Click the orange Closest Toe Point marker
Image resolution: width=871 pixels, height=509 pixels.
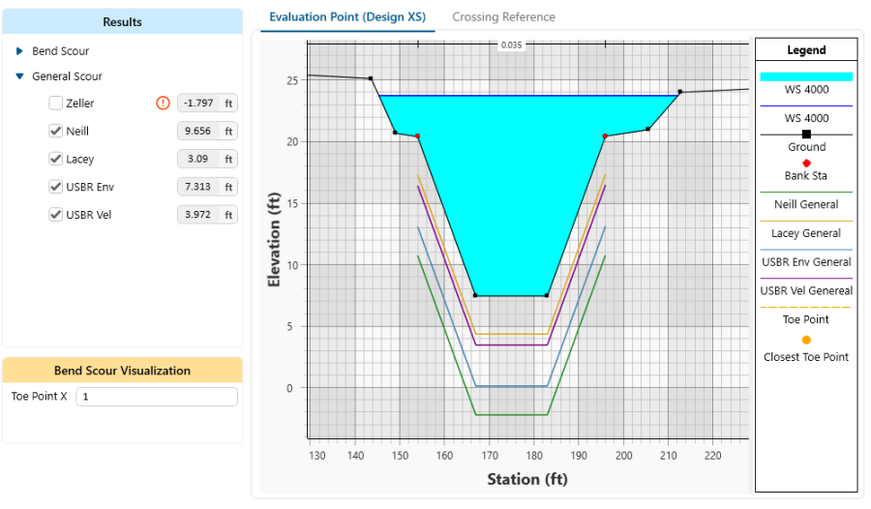806,340
